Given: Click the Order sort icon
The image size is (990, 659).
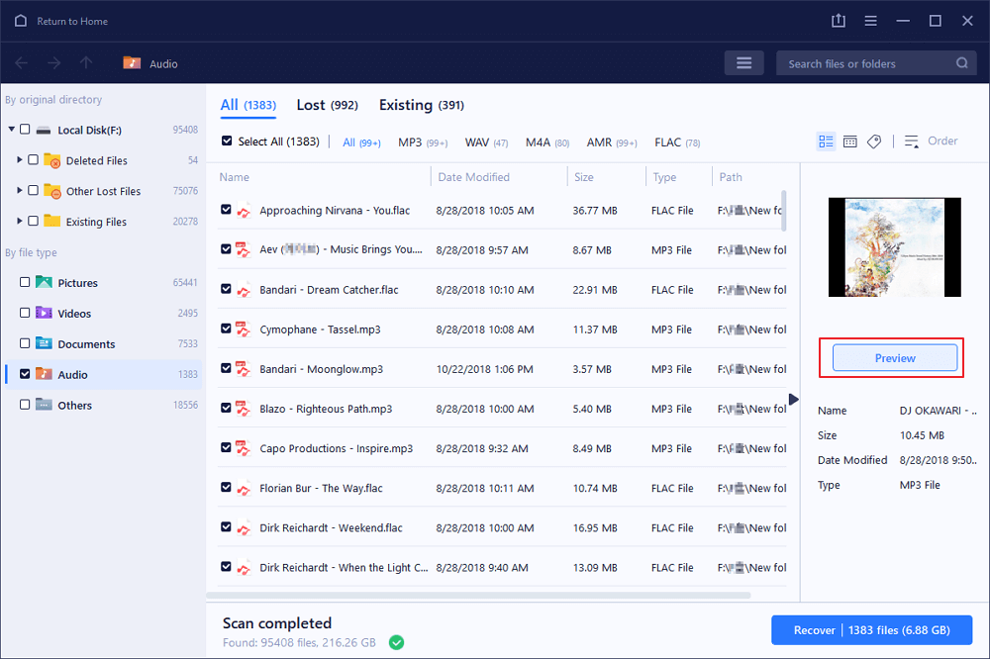Looking at the screenshot, I should (x=912, y=141).
